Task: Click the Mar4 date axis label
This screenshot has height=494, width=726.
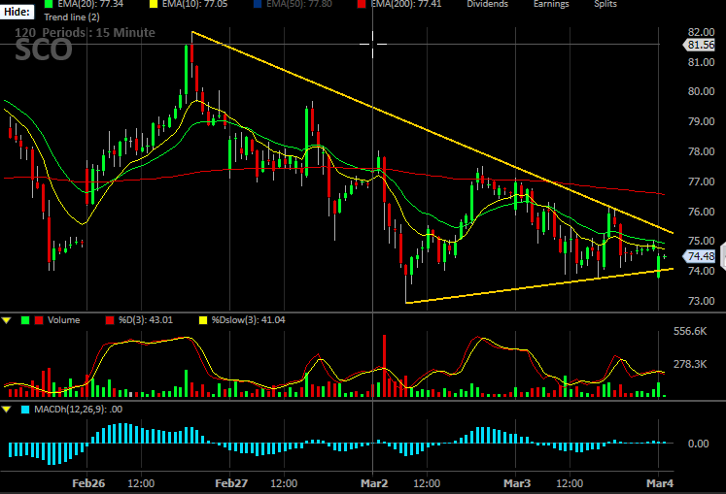Action: (x=660, y=483)
